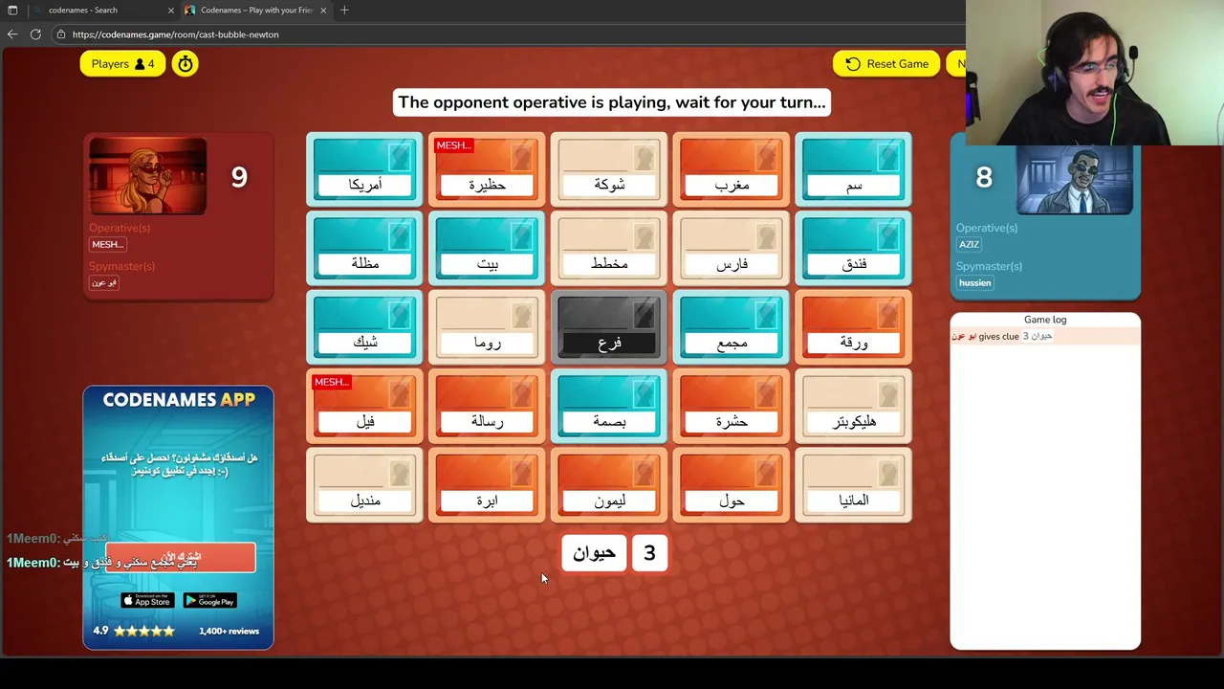Select the card فندق
The width and height of the screenshot is (1224, 689).
point(854,249)
